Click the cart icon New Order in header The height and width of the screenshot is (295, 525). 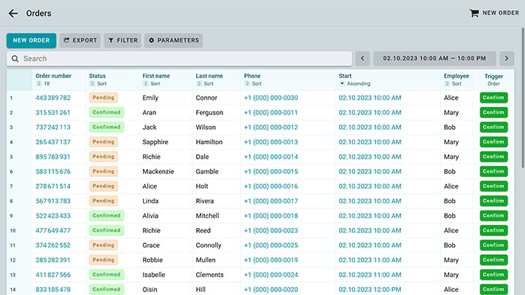[x=494, y=13]
